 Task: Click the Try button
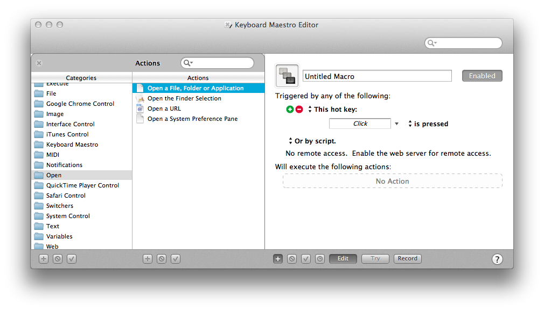tap(375, 258)
